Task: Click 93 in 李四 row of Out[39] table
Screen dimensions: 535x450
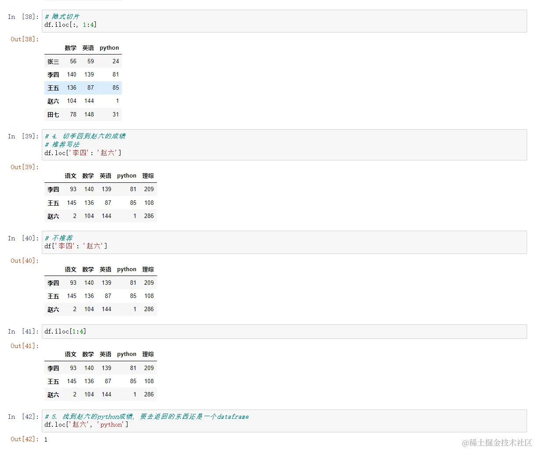Action: [73, 189]
